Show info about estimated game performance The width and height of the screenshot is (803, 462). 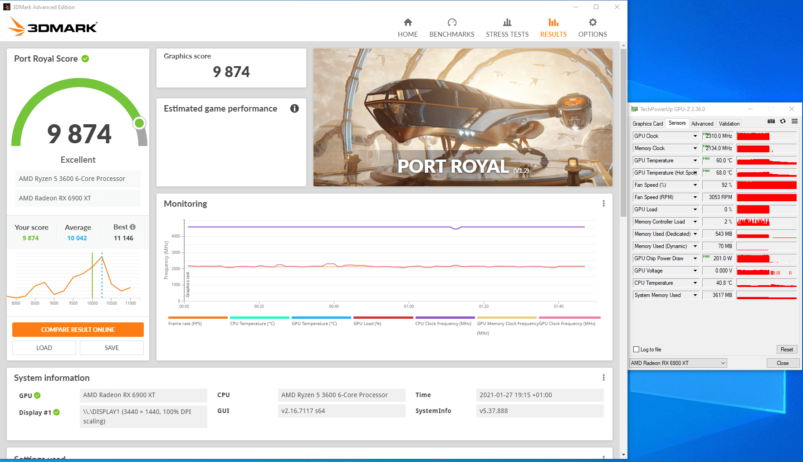(294, 108)
